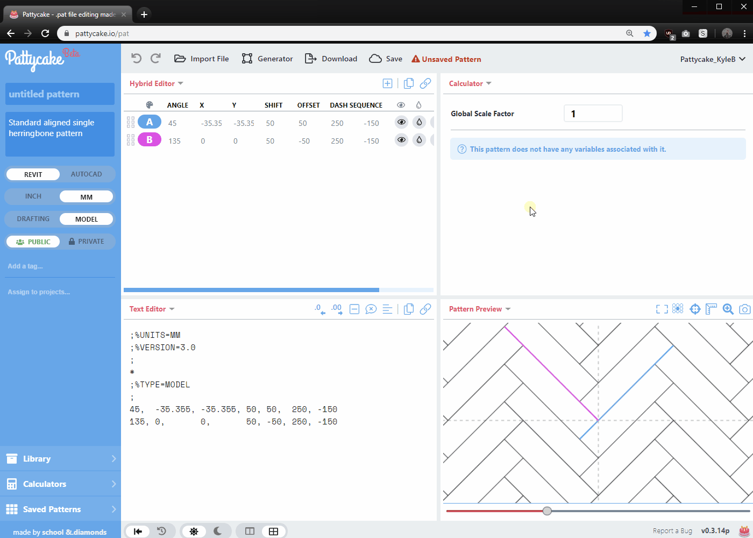Take a snapshot with the camera icon
753x538 pixels.
(x=744, y=309)
